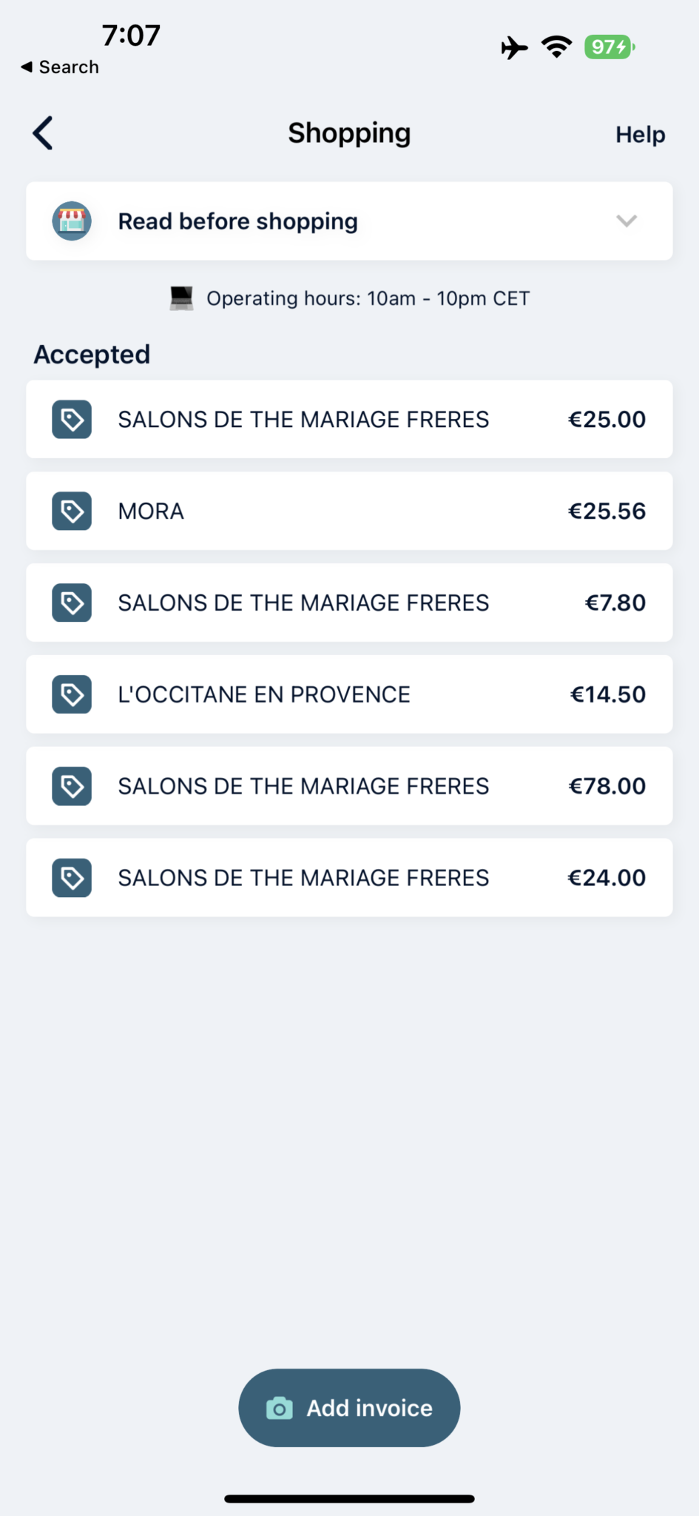Select the Mariage Freres €78.00 invoice

click(x=349, y=786)
